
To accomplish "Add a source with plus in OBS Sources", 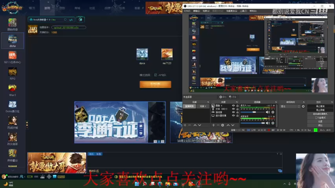I will (x=214, y=125).
